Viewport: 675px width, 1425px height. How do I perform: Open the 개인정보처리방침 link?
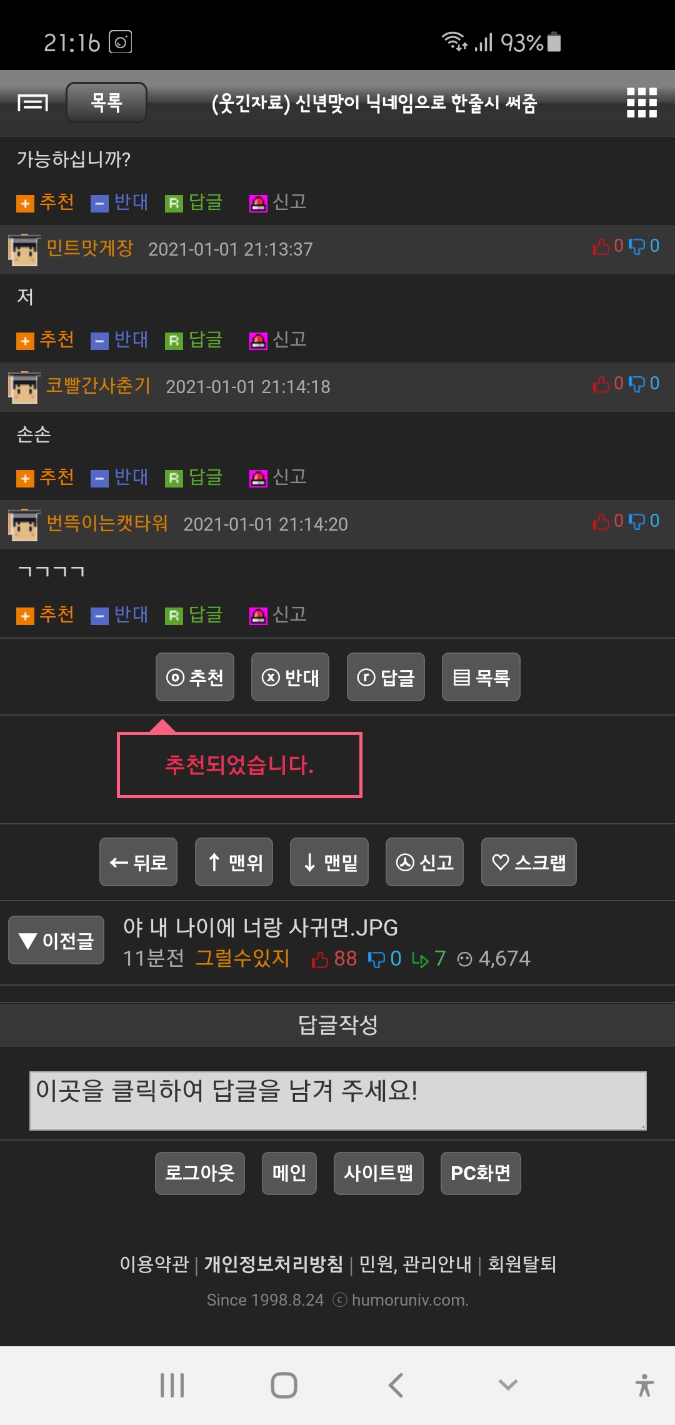coord(274,1264)
